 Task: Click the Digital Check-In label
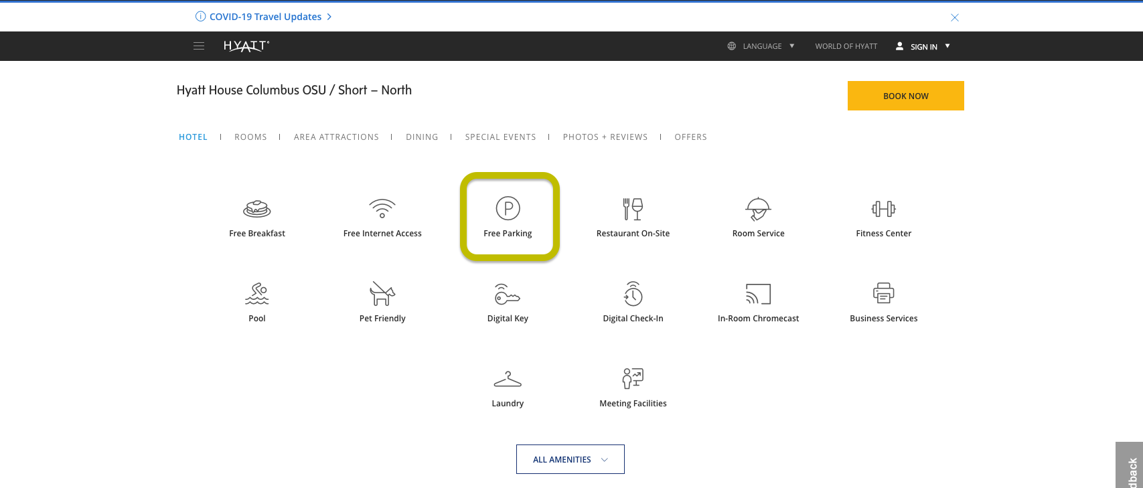point(633,319)
